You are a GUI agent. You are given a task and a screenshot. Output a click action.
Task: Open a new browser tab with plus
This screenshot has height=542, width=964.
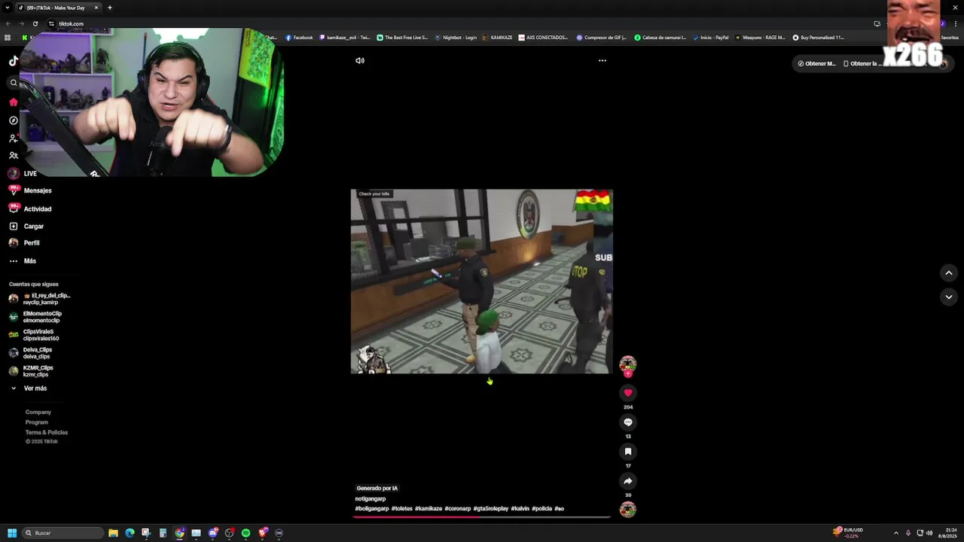pyautogui.click(x=109, y=8)
